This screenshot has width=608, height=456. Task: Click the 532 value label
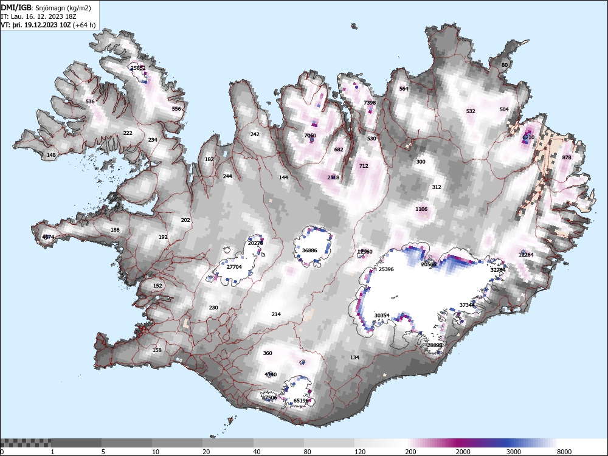pyautogui.click(x=471, y=111)
